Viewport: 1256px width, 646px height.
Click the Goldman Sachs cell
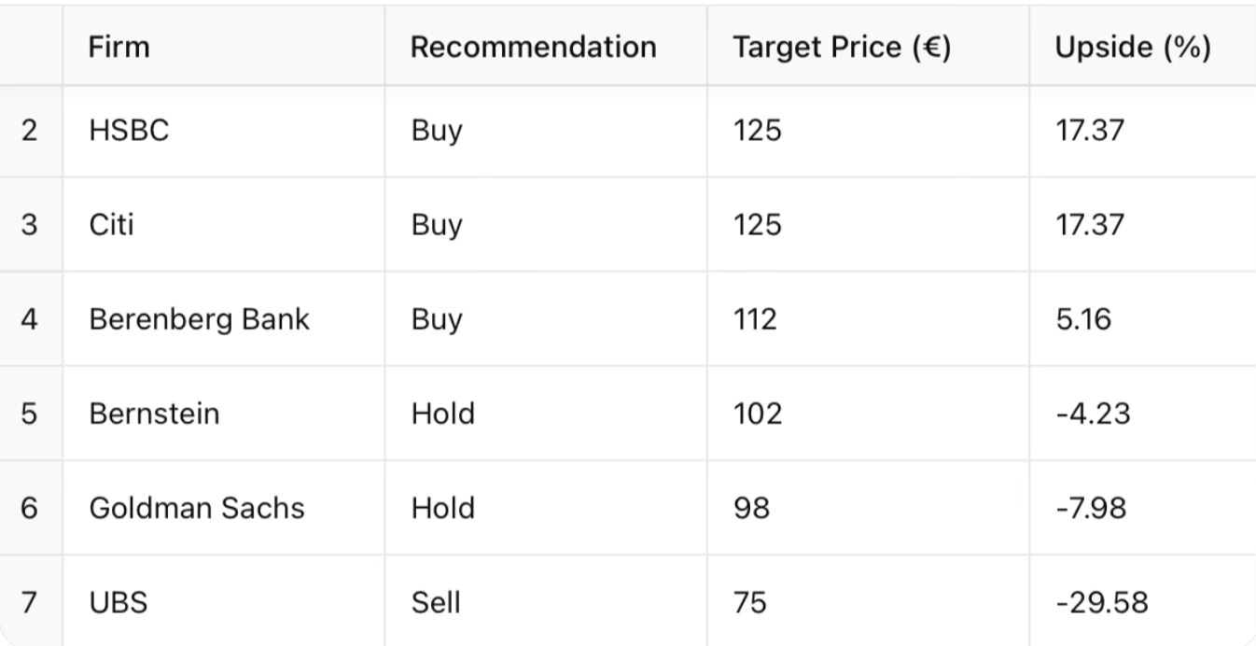(197, 508)
